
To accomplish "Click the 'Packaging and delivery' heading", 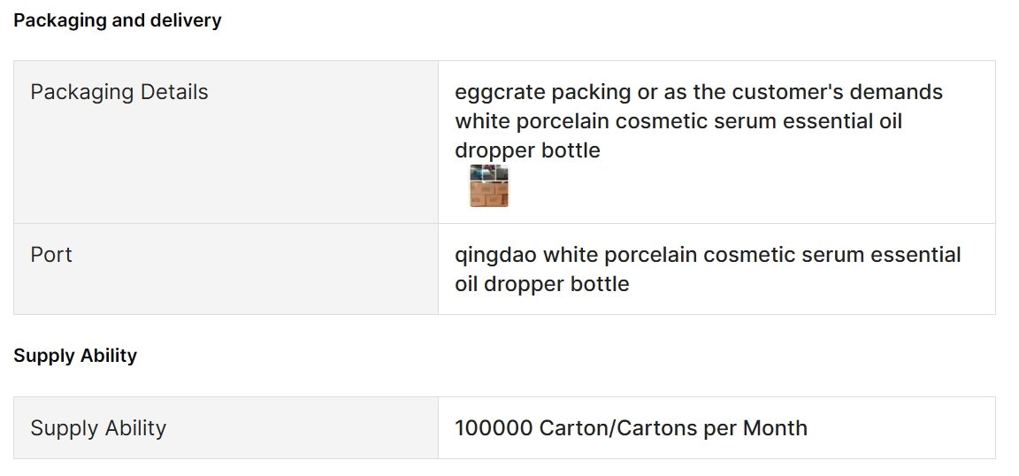I will point(118,21).
